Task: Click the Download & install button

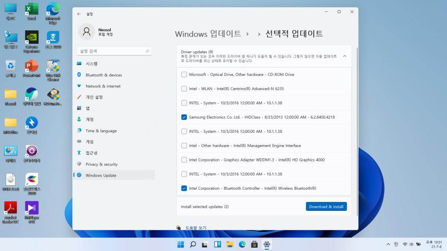Action: [326, 207]
